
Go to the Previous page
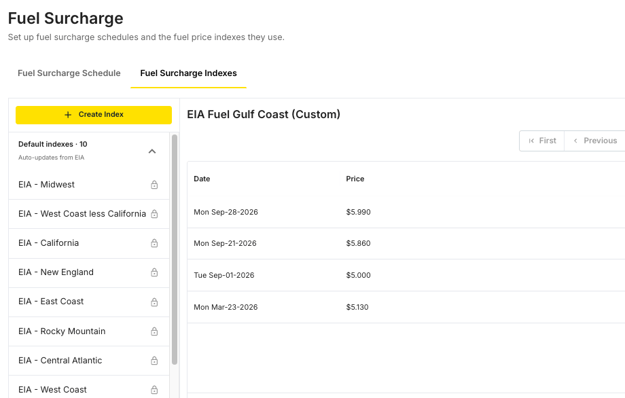tap(595, 141)
